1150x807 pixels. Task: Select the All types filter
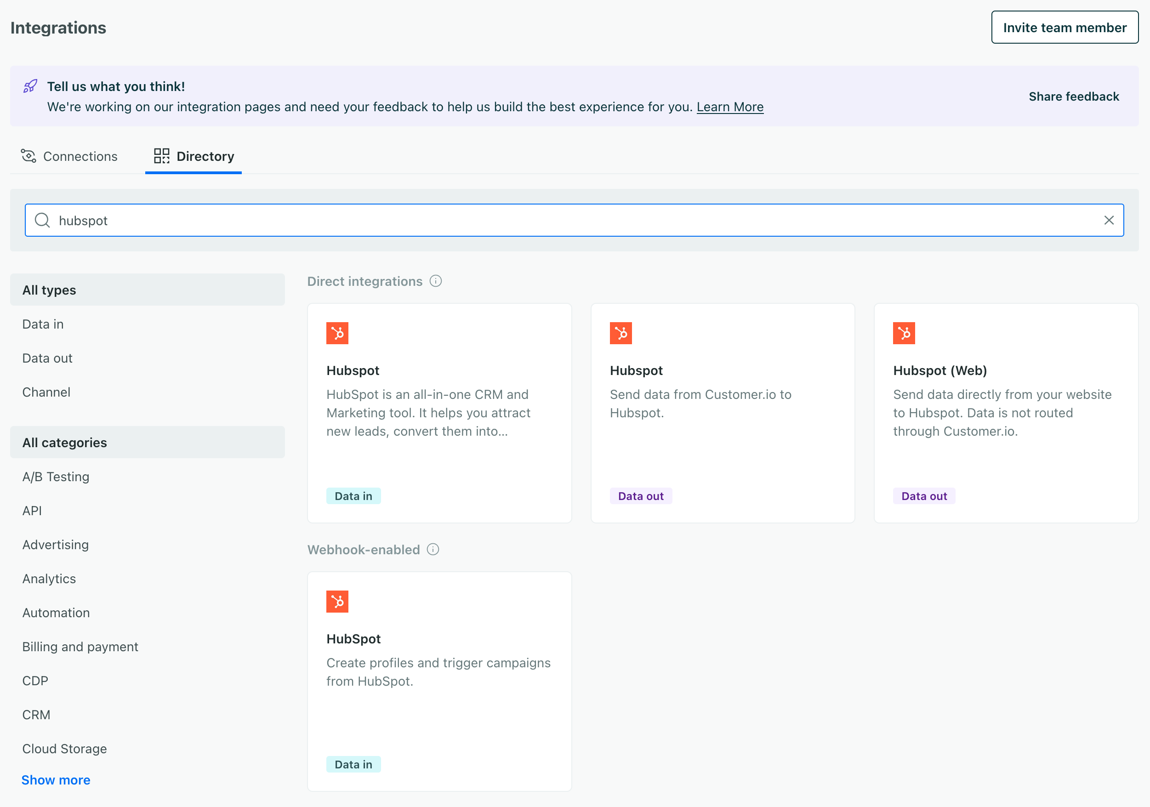[49, 290]
